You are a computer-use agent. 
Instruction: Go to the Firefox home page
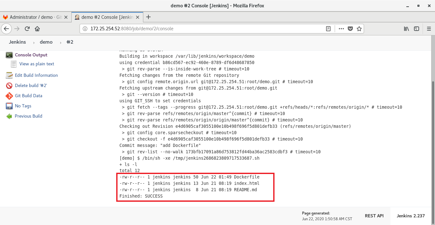coord(37,29)
